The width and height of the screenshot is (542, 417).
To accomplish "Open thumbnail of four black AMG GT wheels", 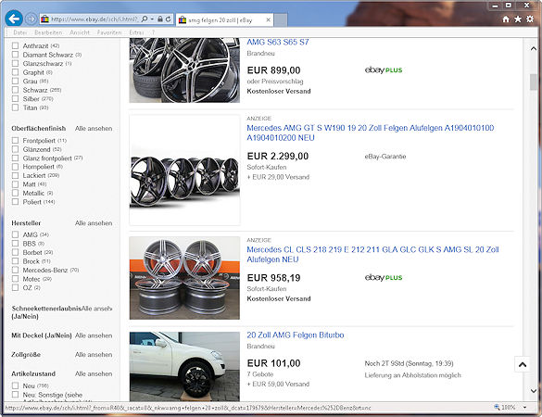I will pyautogui.click(x=184, y=171).
